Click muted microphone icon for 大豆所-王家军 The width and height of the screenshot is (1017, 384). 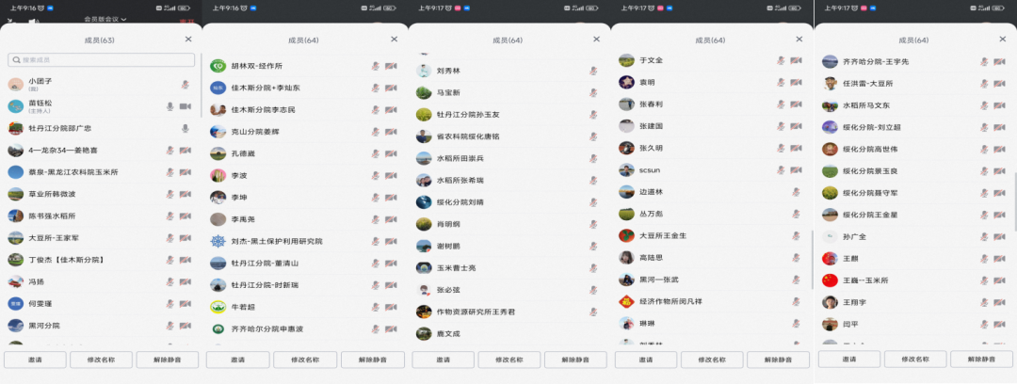click(169, 238)
